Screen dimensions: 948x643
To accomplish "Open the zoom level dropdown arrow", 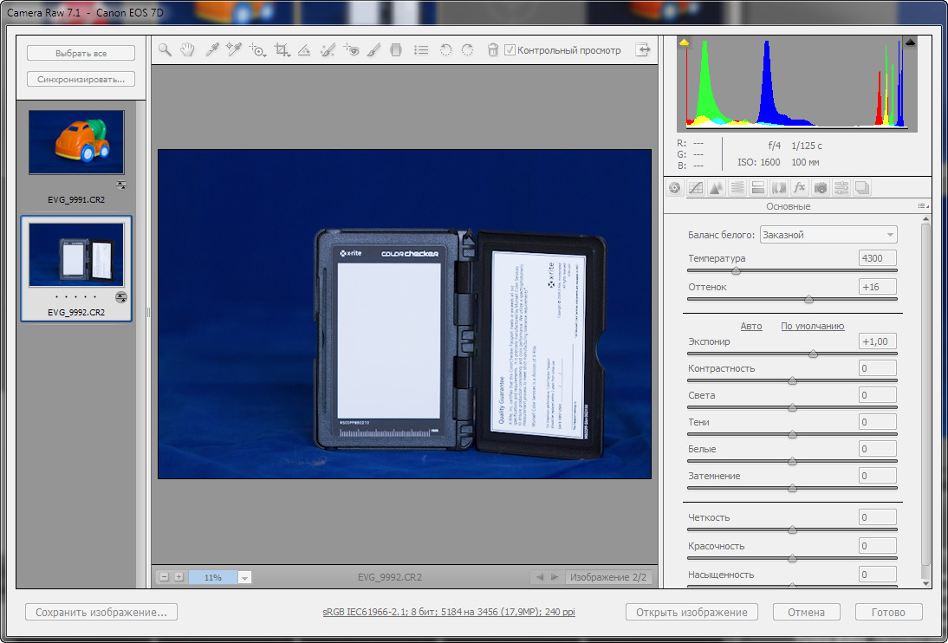I will 244,578.
